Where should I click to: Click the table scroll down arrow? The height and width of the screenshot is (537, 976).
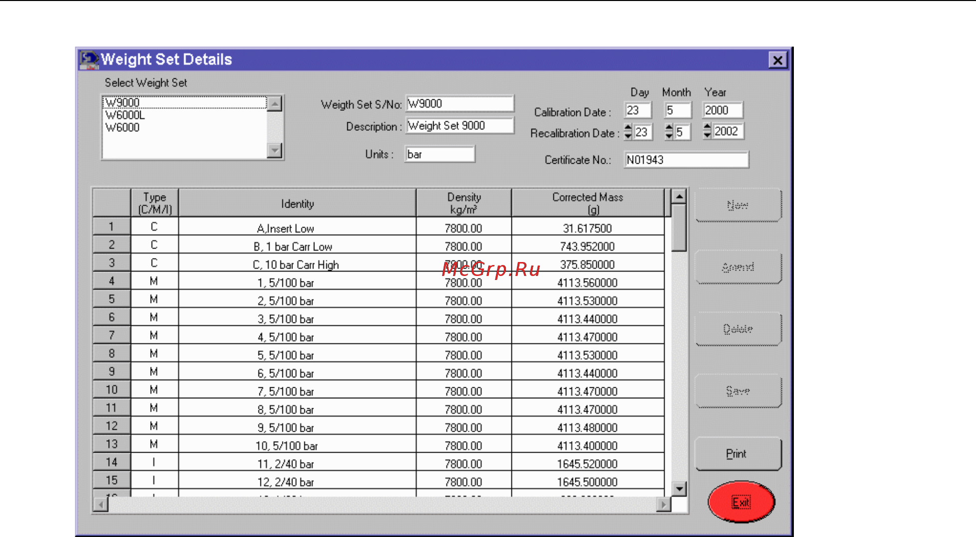pos(679,489)
